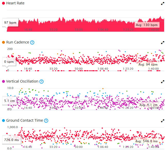Click the Avg: 4.1 cm label
The image size is (167, 151).
(148, 105)
